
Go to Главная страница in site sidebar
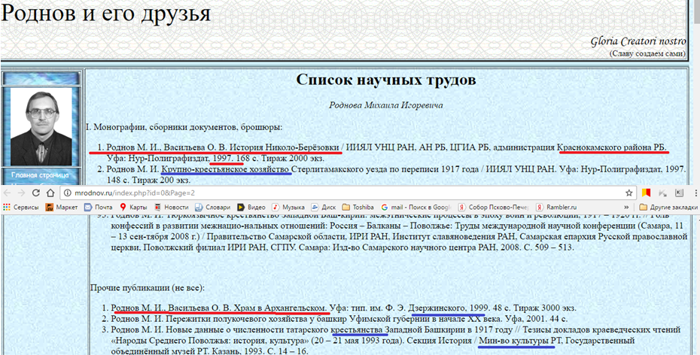pyautogui.click(x=40, y=174)
